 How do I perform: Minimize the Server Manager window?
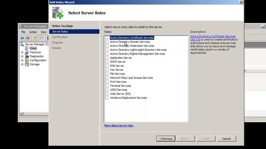click(263, 26)
